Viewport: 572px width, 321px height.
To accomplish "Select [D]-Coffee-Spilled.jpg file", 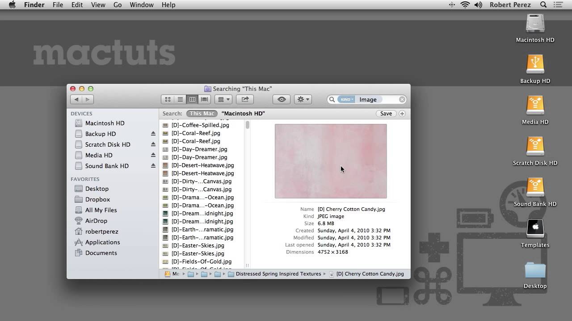I will pos(200,125).
